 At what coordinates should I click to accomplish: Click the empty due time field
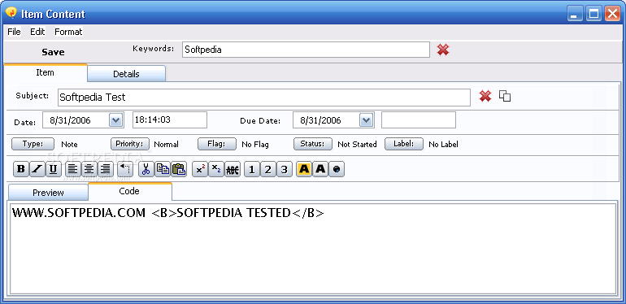click(419, 119)
